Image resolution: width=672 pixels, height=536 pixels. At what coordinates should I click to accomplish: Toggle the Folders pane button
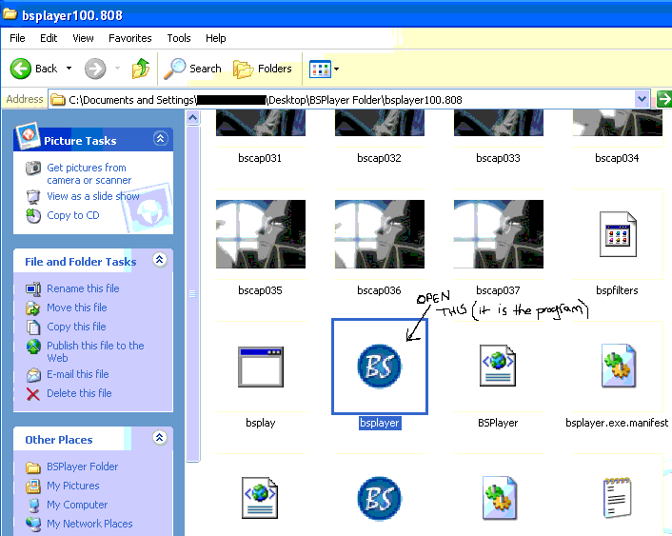click(x=263, y=69)
